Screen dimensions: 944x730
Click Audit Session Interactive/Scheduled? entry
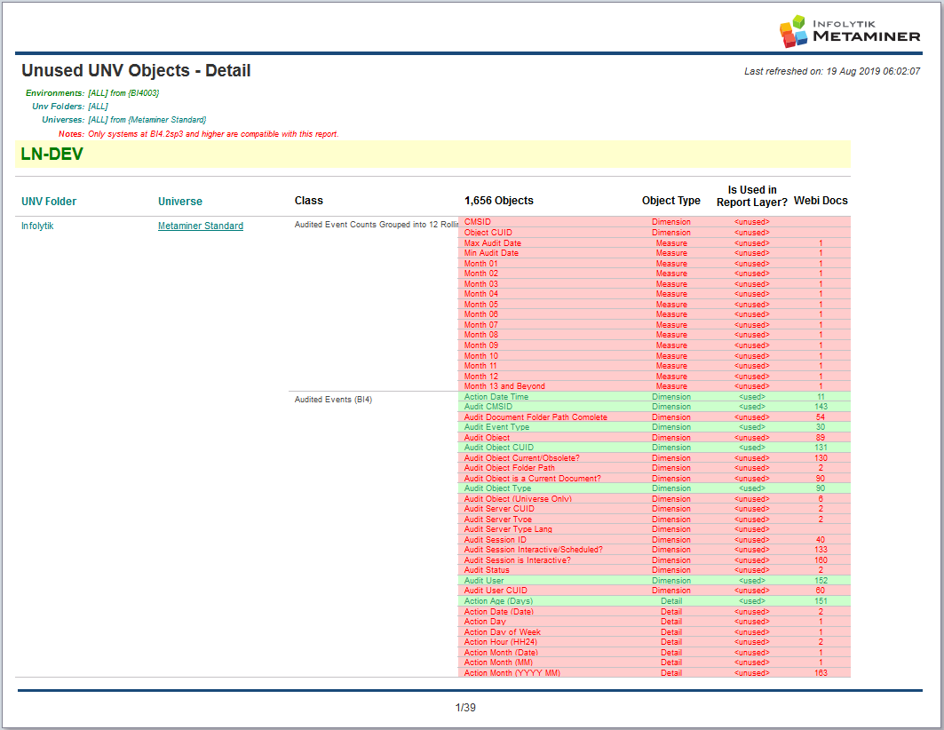click(x=534, y=550)
